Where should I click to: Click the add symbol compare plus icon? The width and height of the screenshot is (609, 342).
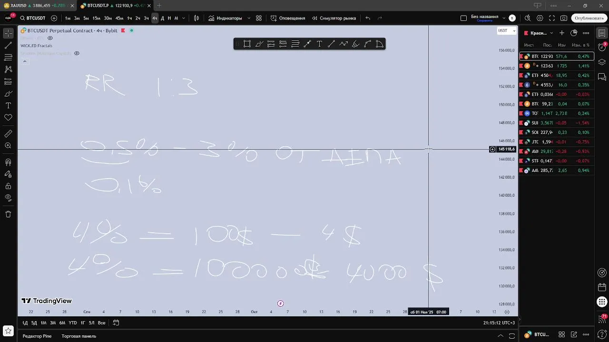coord(54,18)
